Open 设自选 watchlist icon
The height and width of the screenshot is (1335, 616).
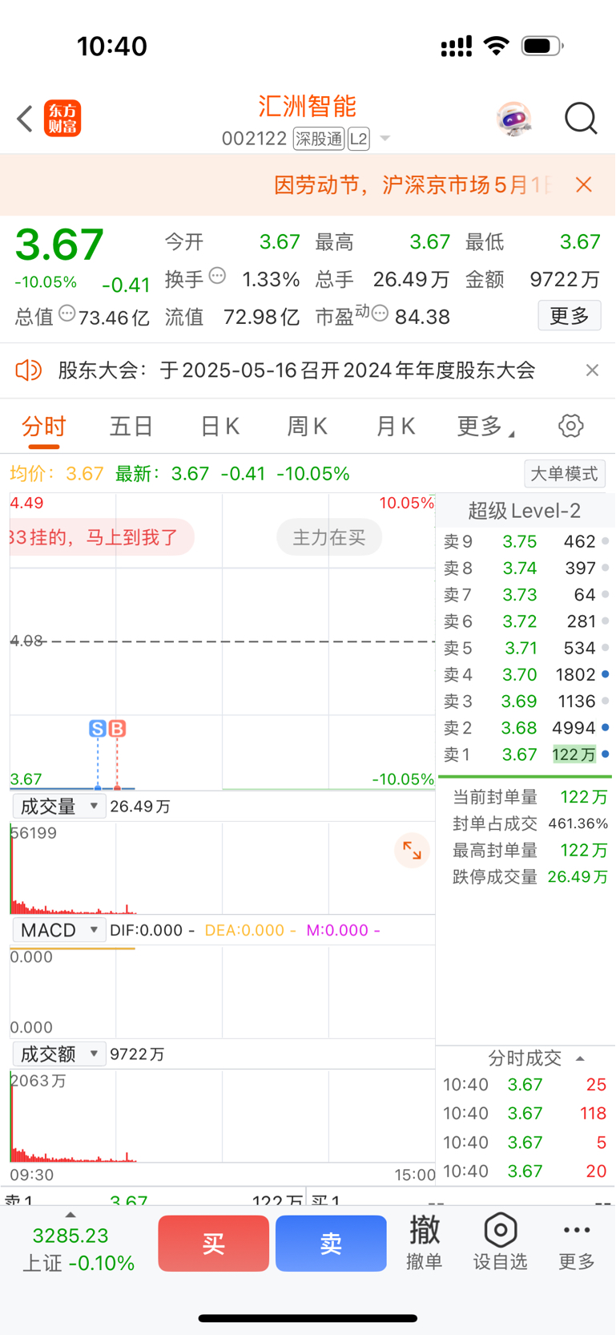(x=500, y=1243)
